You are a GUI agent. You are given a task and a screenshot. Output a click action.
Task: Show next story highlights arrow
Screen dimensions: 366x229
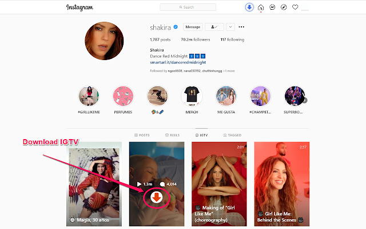coord(305,100)
